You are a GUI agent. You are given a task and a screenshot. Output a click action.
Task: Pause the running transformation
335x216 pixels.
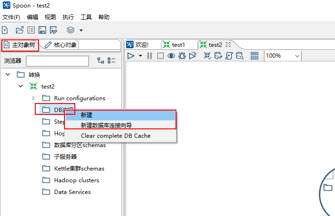tap(150, 56)
